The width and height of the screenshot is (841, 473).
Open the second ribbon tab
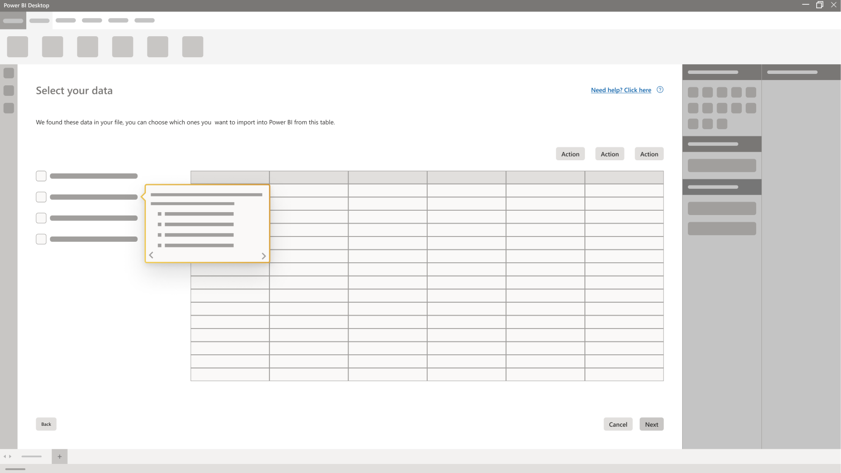click(40, 21)
